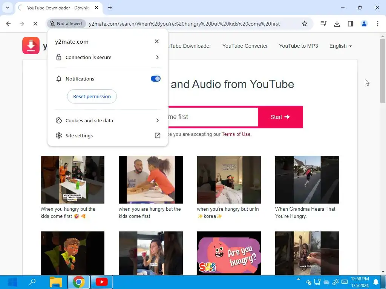This screenshot has width=386, height=289.
Task: Click title text When Grandma Hears That You're Hungry
Action: (x=305, y=213)
